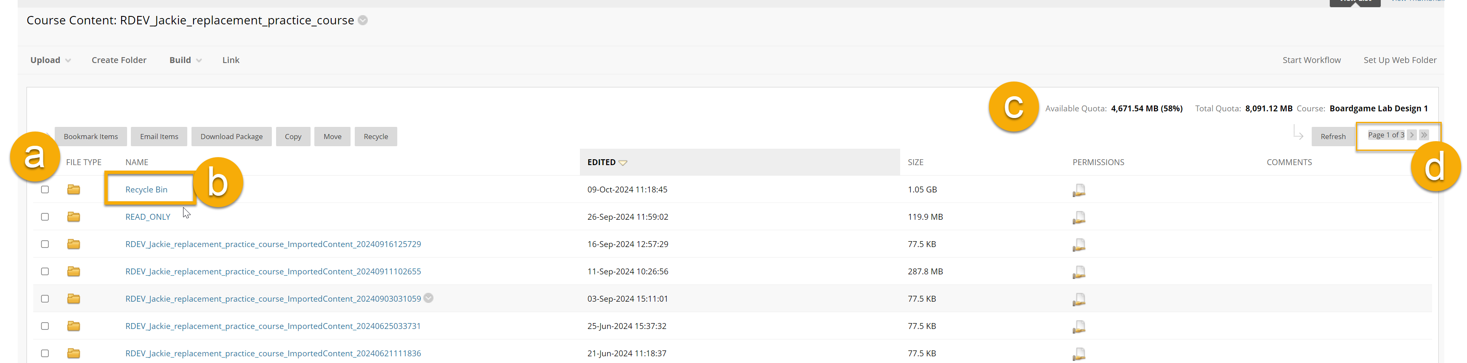Open permissions for the 287.8 MB folder
Image resolution: width=1467 pixels, height=363 pixels.
1078,272
